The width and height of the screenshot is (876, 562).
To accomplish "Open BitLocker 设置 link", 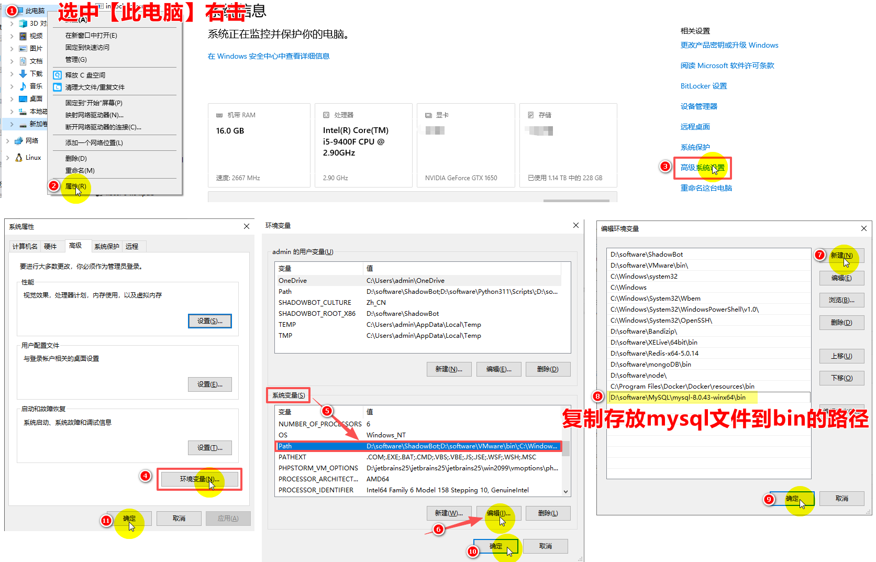I will (x=703, y=86).
